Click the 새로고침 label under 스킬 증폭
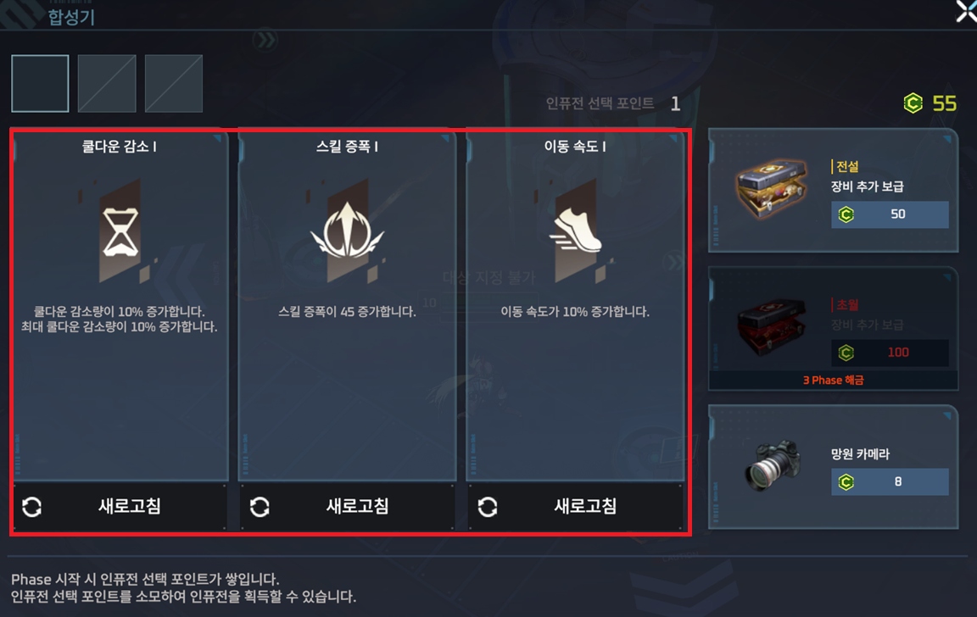Image resolution: width=977 pixels, height=617 pixels. pyautogui.click(x=358, y=506)
